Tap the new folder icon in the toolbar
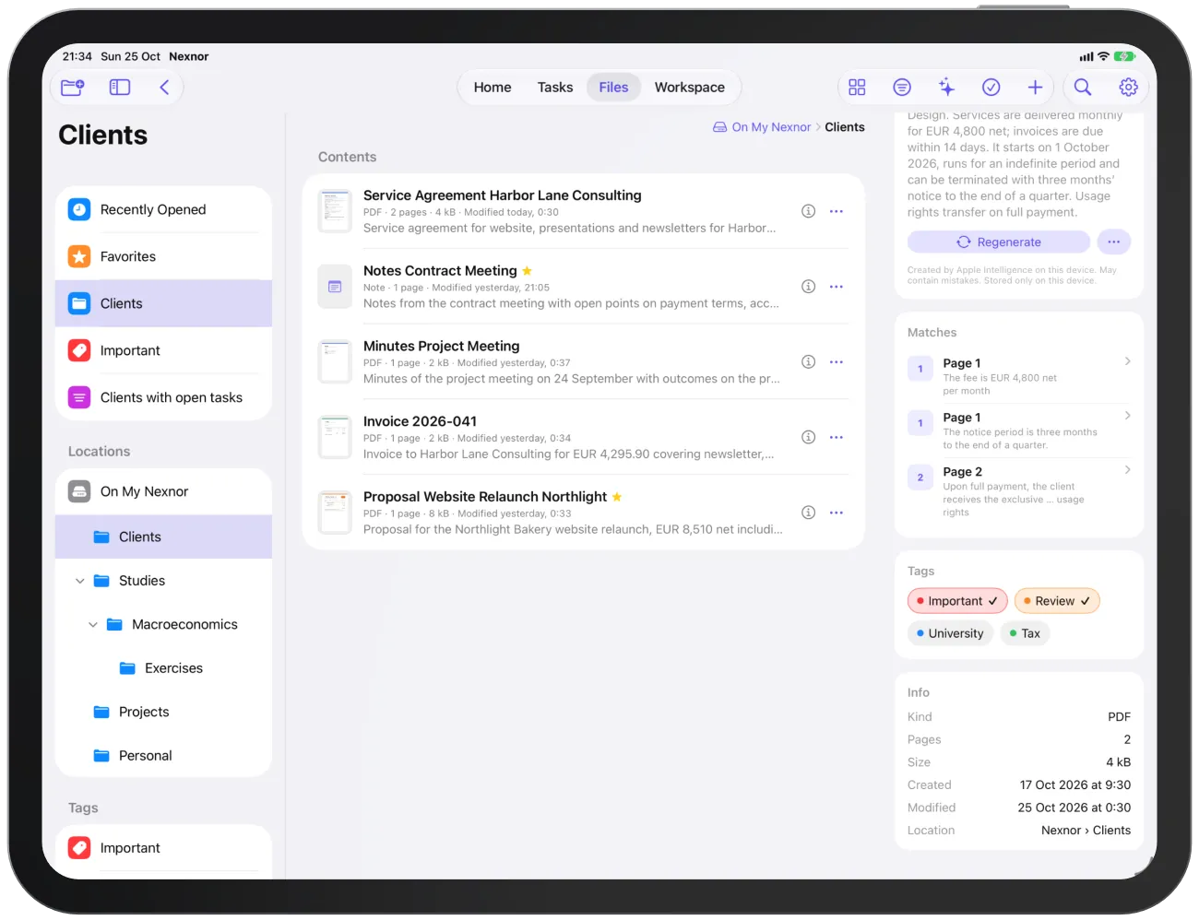The height and width of the screenshot is (920, 1199). 73,88
